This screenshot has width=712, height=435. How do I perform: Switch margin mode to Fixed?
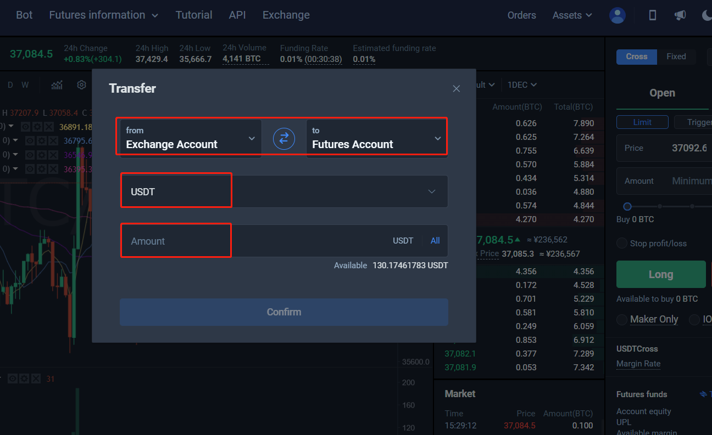(x=676, y=57)
